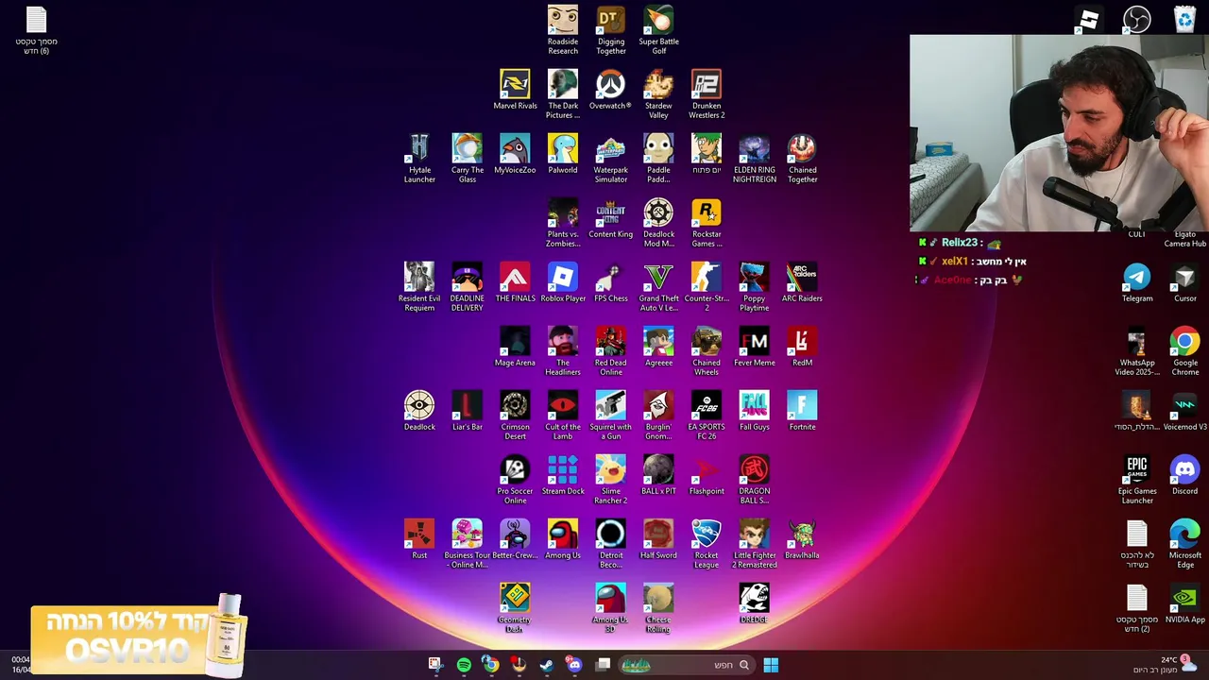
Task: Open Voicemod V3 shortcut
Action: (1185, 411)
